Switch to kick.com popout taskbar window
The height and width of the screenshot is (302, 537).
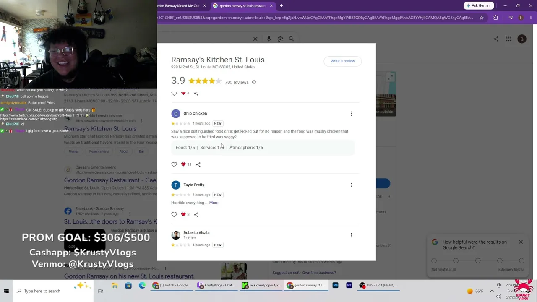[262, 286]
